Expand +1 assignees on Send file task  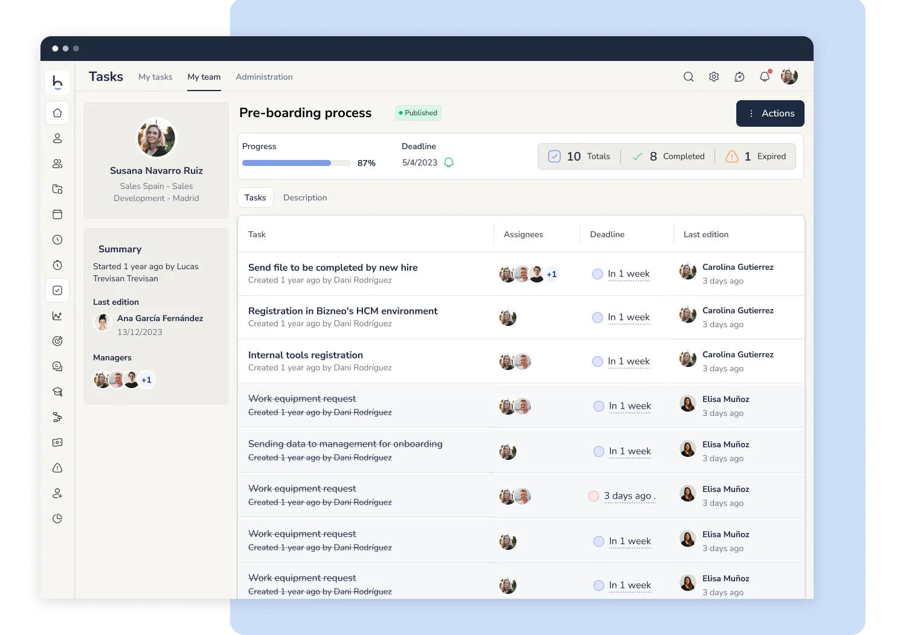(551, 274)
